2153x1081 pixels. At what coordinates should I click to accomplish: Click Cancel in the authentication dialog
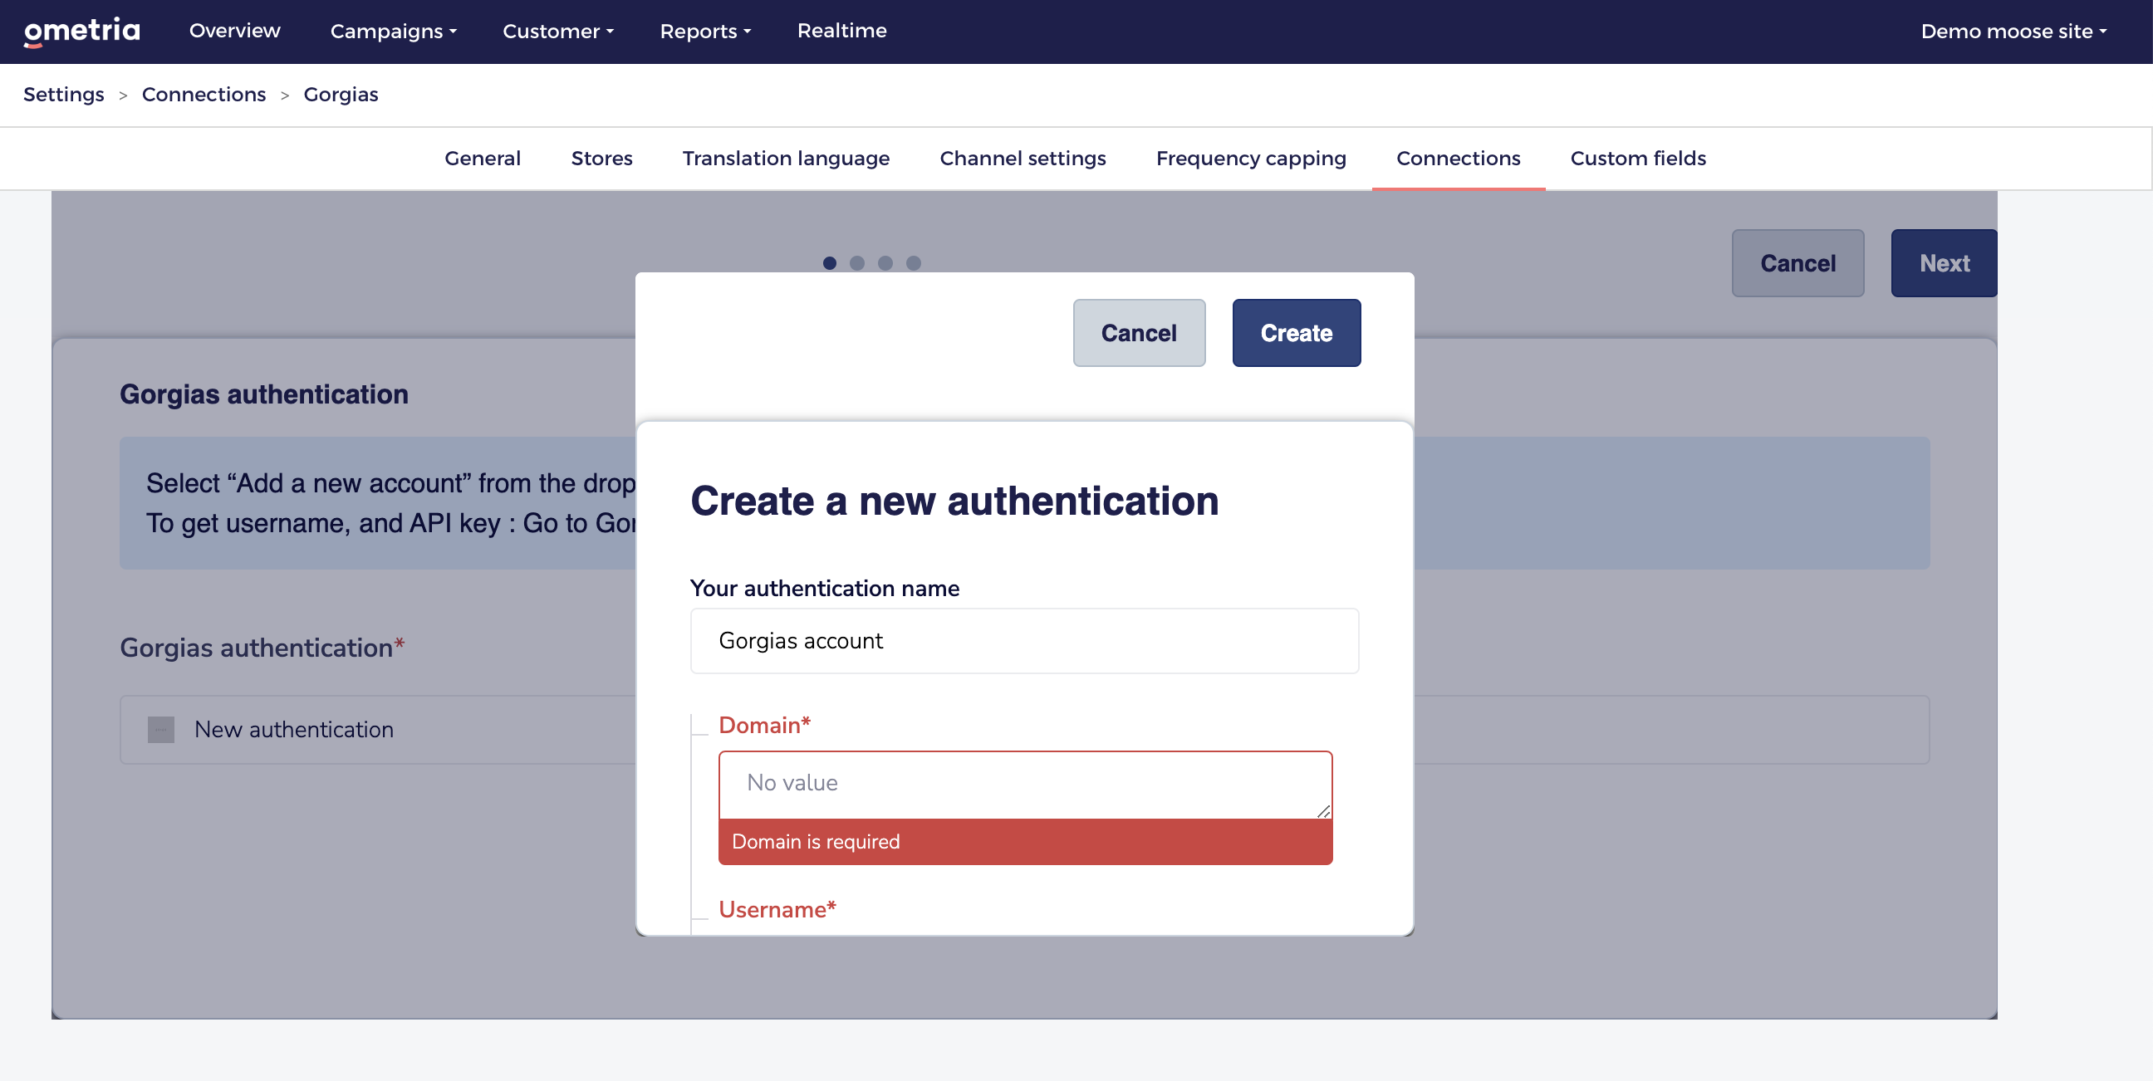coord(1138,332)
